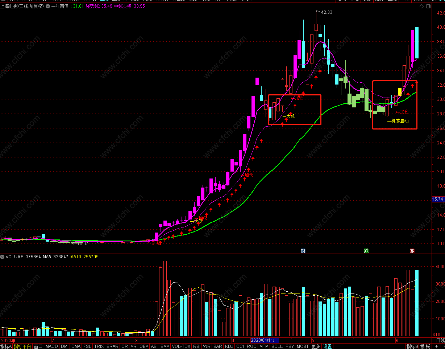Image resolution: width=445 pixels, height=349 pixels.
Task: Select the BOLL indicator tab
Action: pos(277,346)
